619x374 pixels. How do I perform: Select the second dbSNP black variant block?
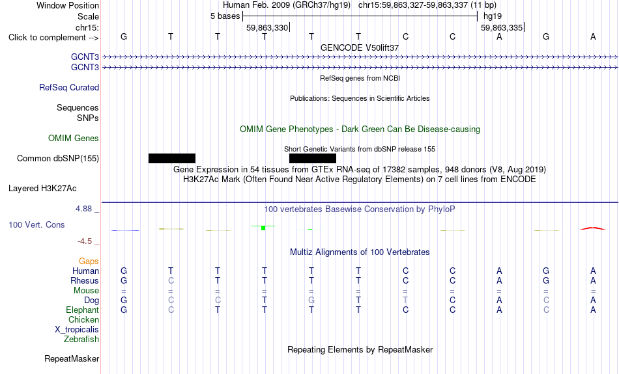pos(313,159)
